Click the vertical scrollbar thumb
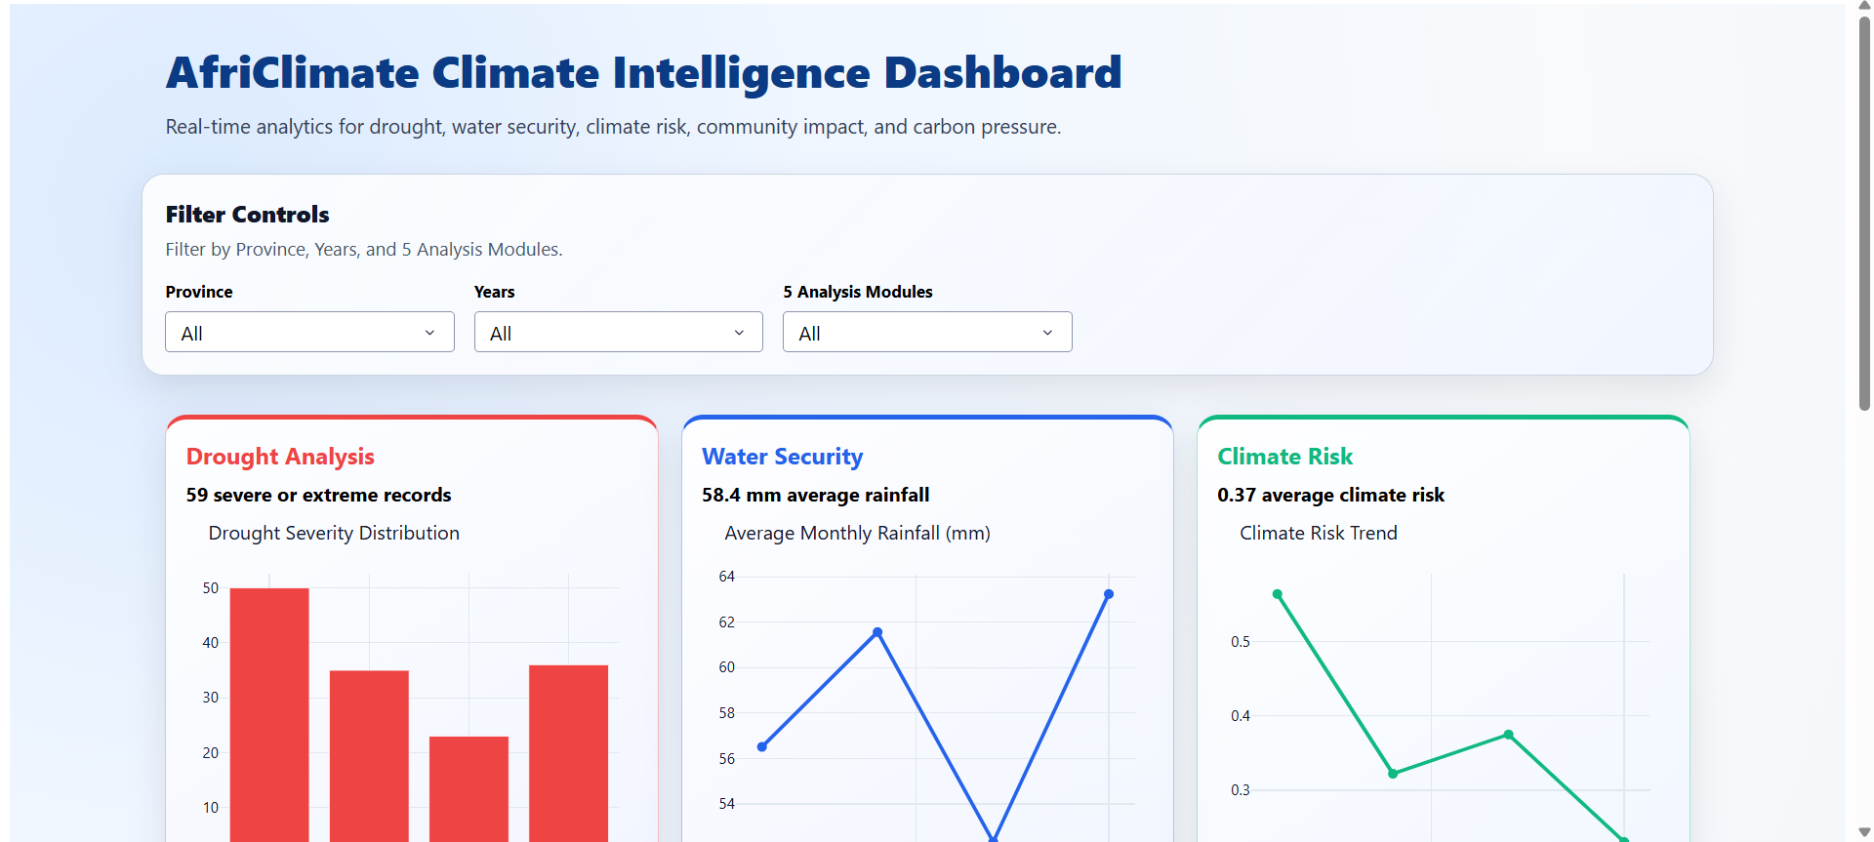This screenshot has height=842, width=1874. (1864, 215)
